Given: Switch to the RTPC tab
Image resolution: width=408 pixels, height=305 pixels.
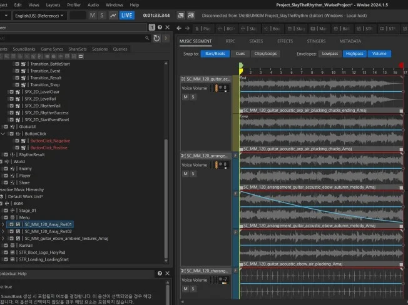Looking at the screenshot, I should [230, 41].
